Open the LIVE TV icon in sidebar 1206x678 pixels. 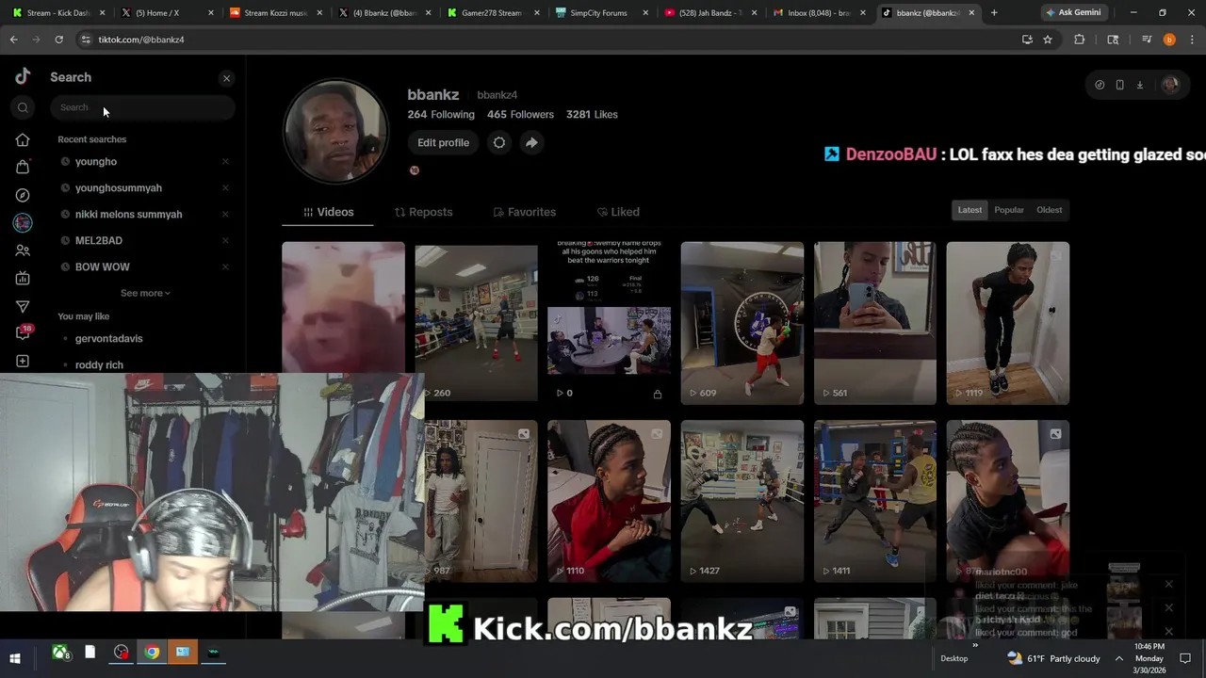click(23, 278)
